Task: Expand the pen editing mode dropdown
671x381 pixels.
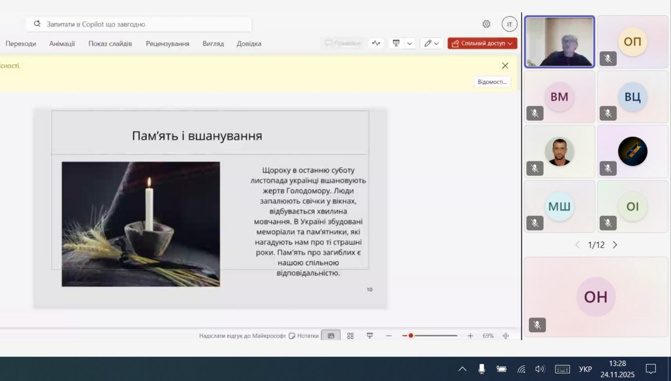Action: (431, 43)
